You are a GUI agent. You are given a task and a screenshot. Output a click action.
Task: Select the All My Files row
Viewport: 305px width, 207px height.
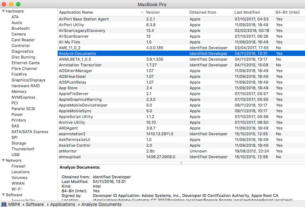tap(181, 42)
